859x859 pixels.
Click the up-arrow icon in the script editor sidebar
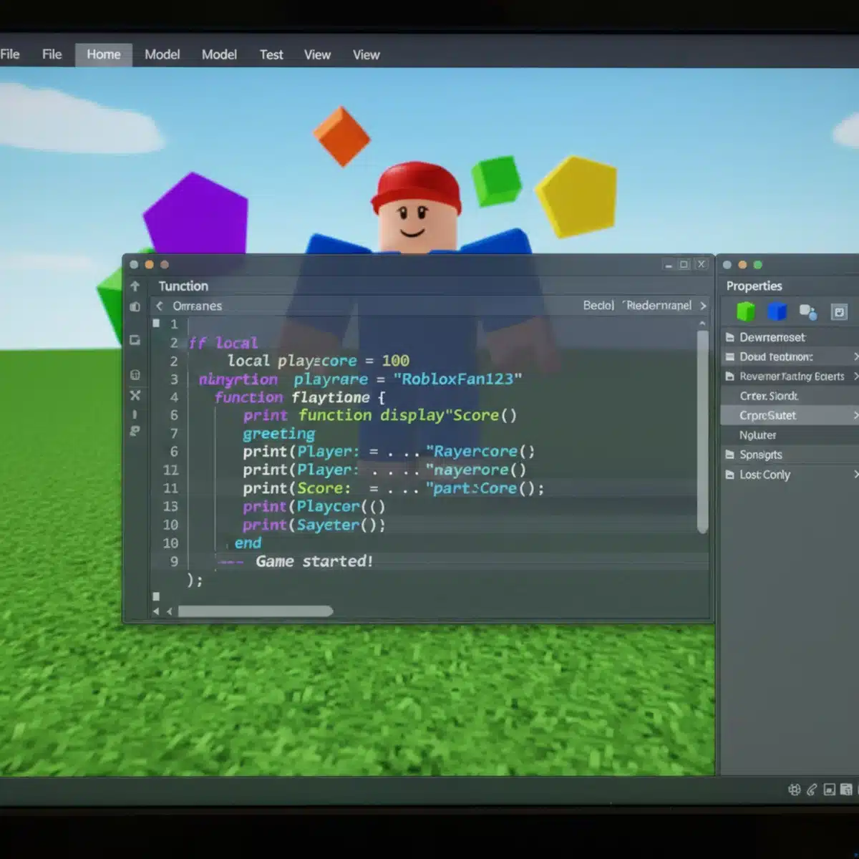[x=135, y=286]
